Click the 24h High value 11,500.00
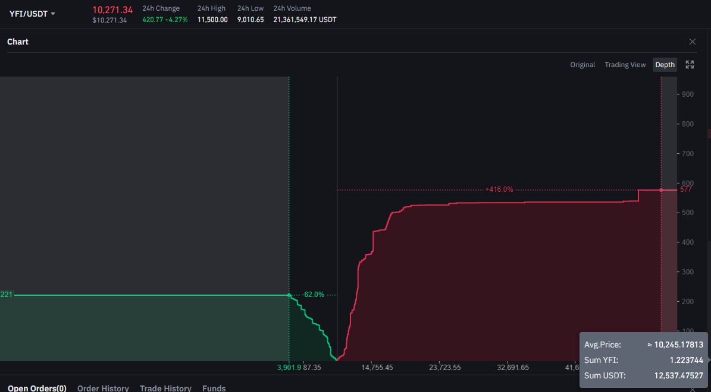This screenshot has height=392, width=711. coord(212,19)
